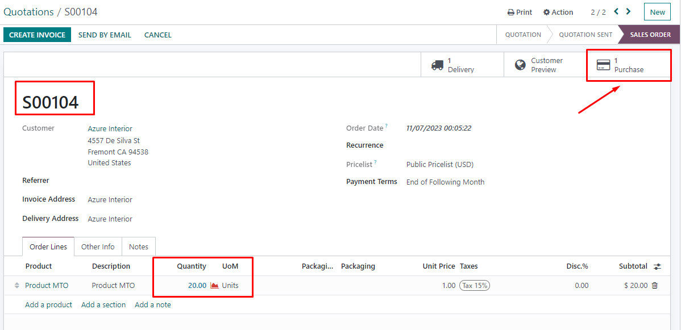The image size is (681, 330).
Task: Click Add a product link
Action: (x=49, y=305)
